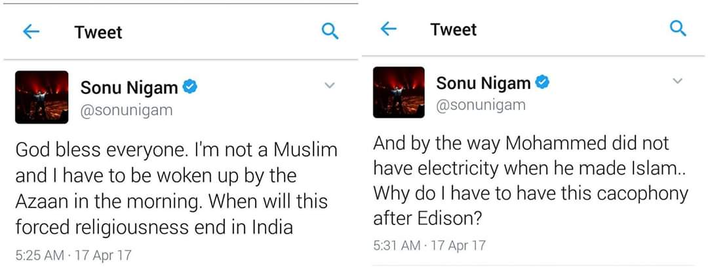The height and width of the screenshot is (278, 708).
Task: Open Sonu Nigam's avatar on the Edison tweet
Action: click(399, 92)
